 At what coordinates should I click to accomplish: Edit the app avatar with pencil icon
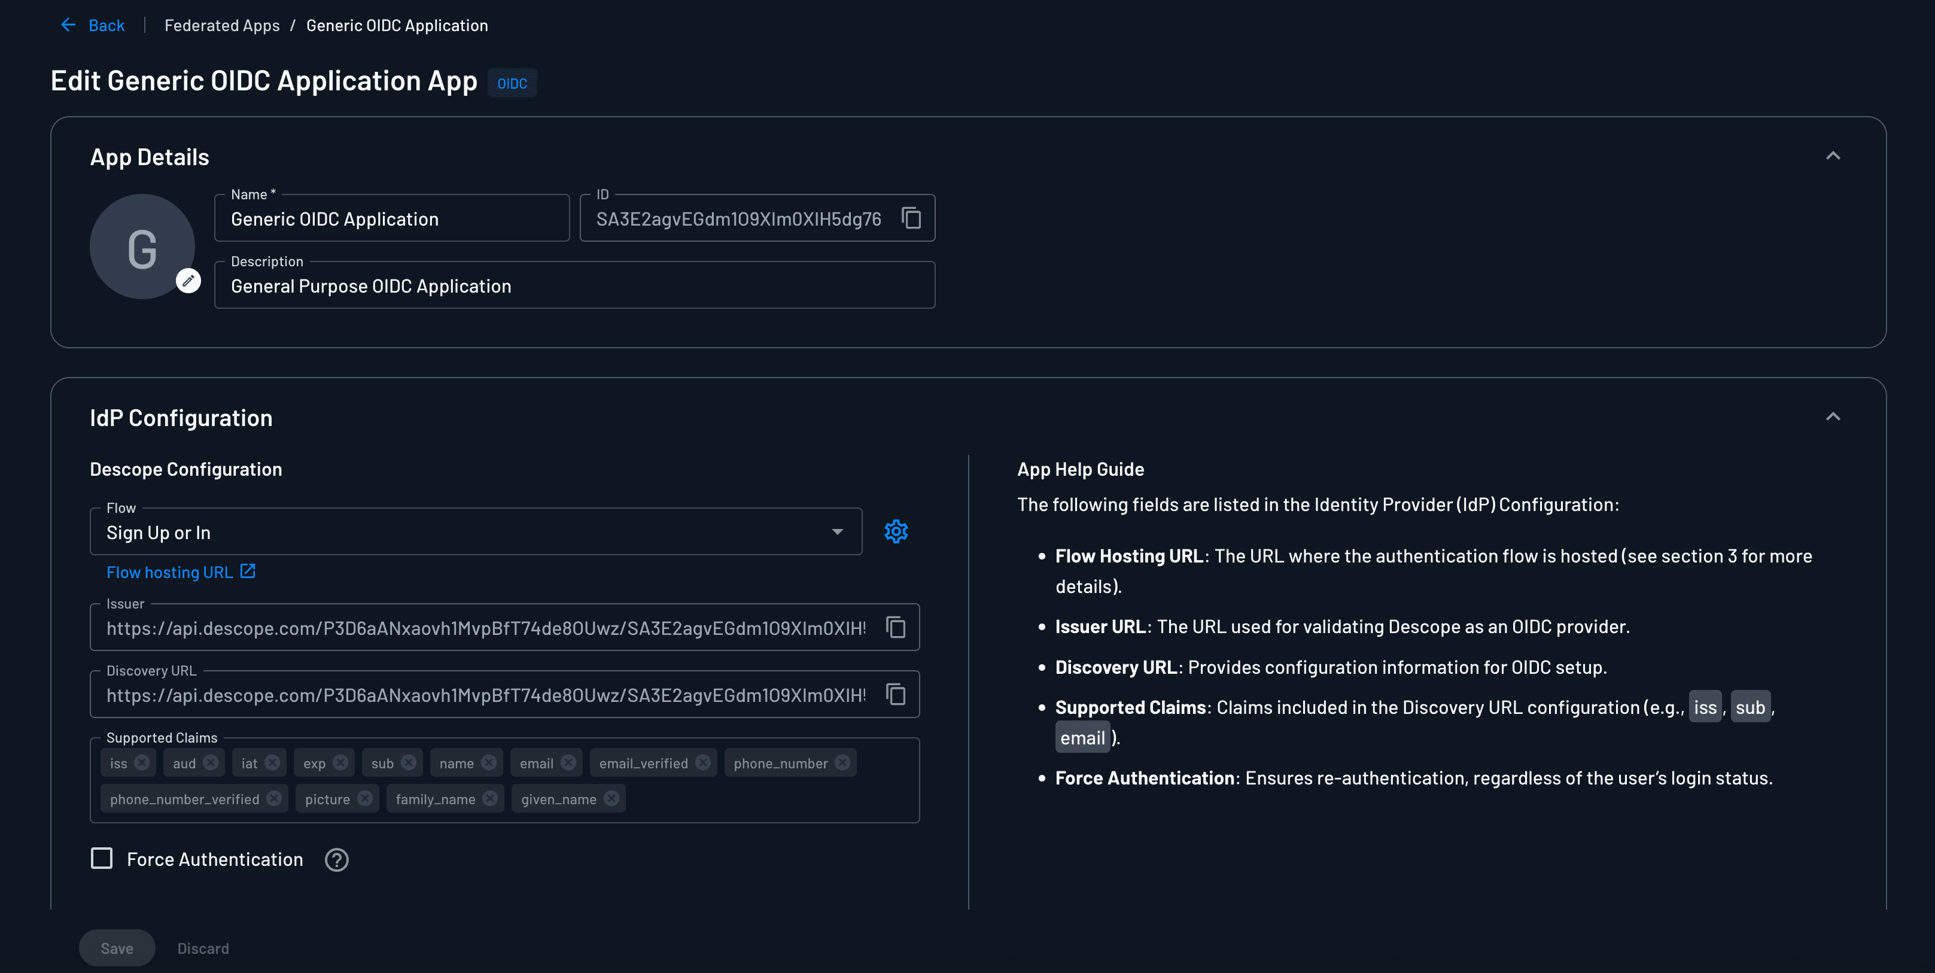[188, 280]
